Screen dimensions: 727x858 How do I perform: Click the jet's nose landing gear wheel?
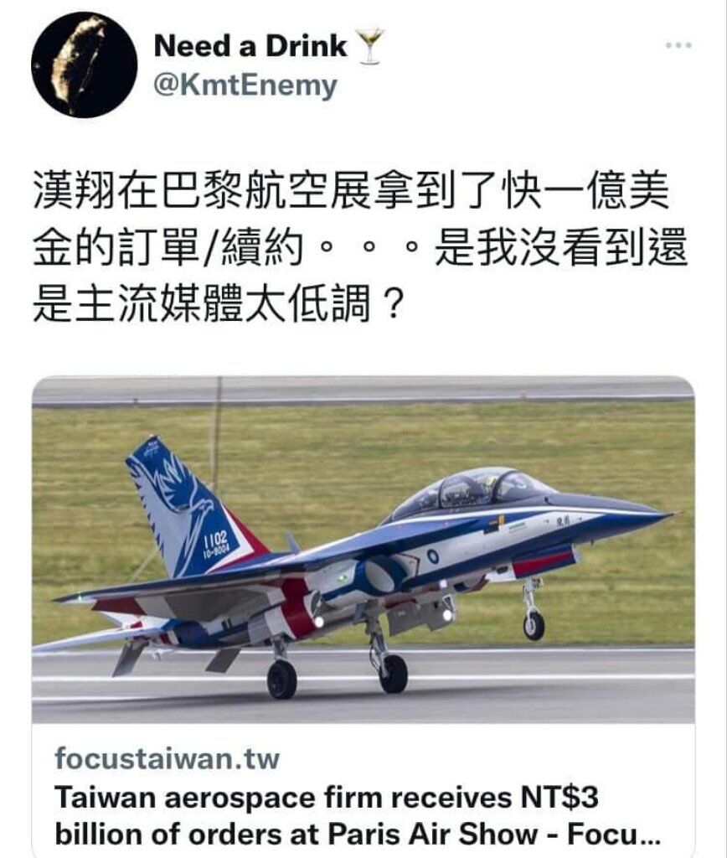(x=534, y=625)
